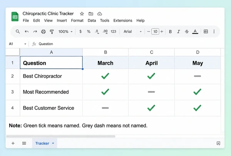This screenshot has height=156, width=231.
Task: Click the A1 name box
Action: 11,44
